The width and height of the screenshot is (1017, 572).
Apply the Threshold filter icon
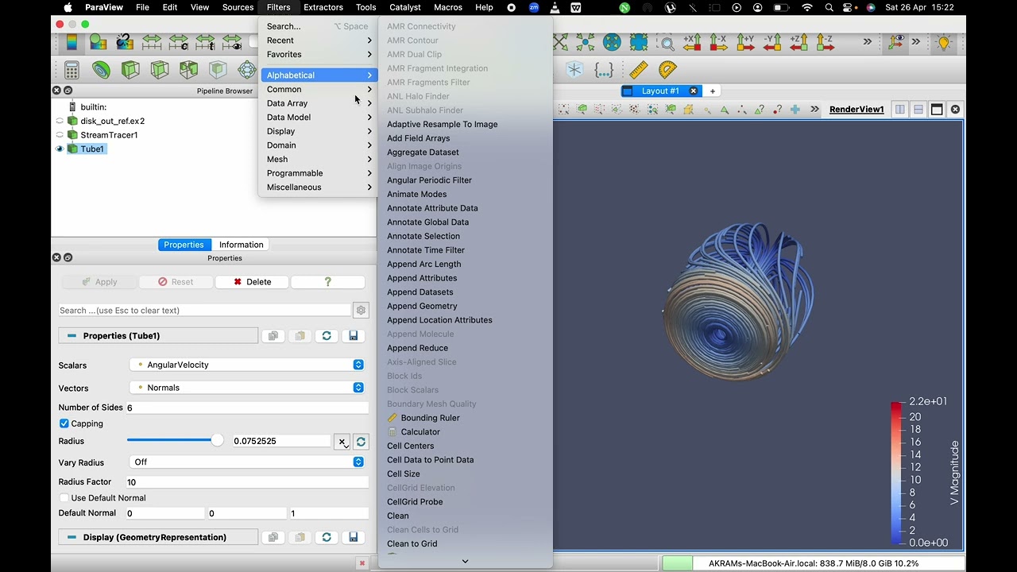(x=188, y=69)
